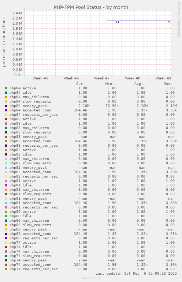The width and height of the screenshot is (182, 282).
Task: Click the 'Week 47' x-axis label
Action: point(102,78)
